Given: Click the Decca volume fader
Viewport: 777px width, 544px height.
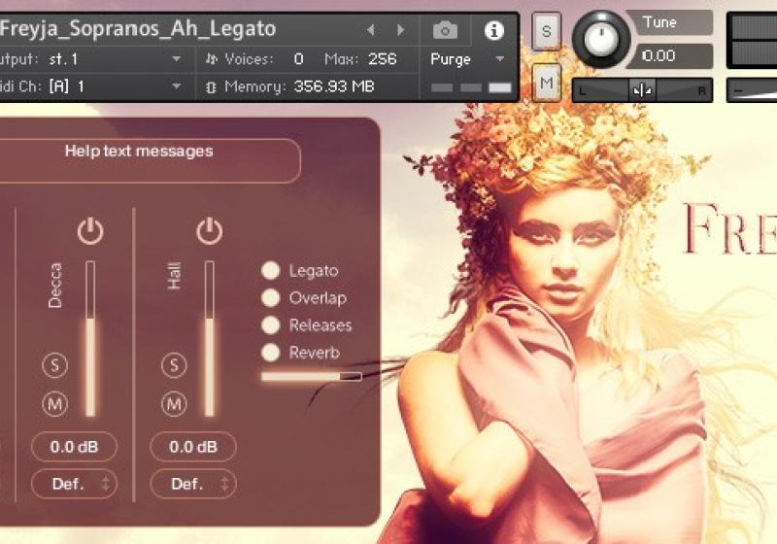Looking at the screenshot, I should 90,338.
